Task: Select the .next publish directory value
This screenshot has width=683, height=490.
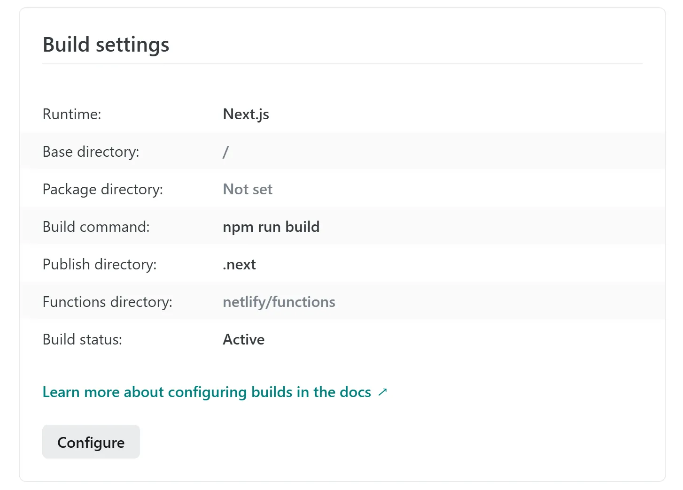Action: click(239, 264)
